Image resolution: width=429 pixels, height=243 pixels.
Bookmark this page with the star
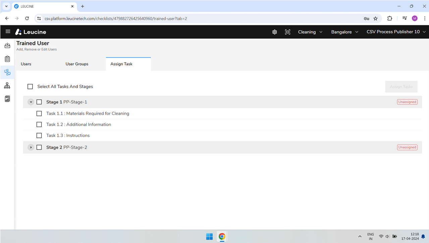[x=376, y=18]
